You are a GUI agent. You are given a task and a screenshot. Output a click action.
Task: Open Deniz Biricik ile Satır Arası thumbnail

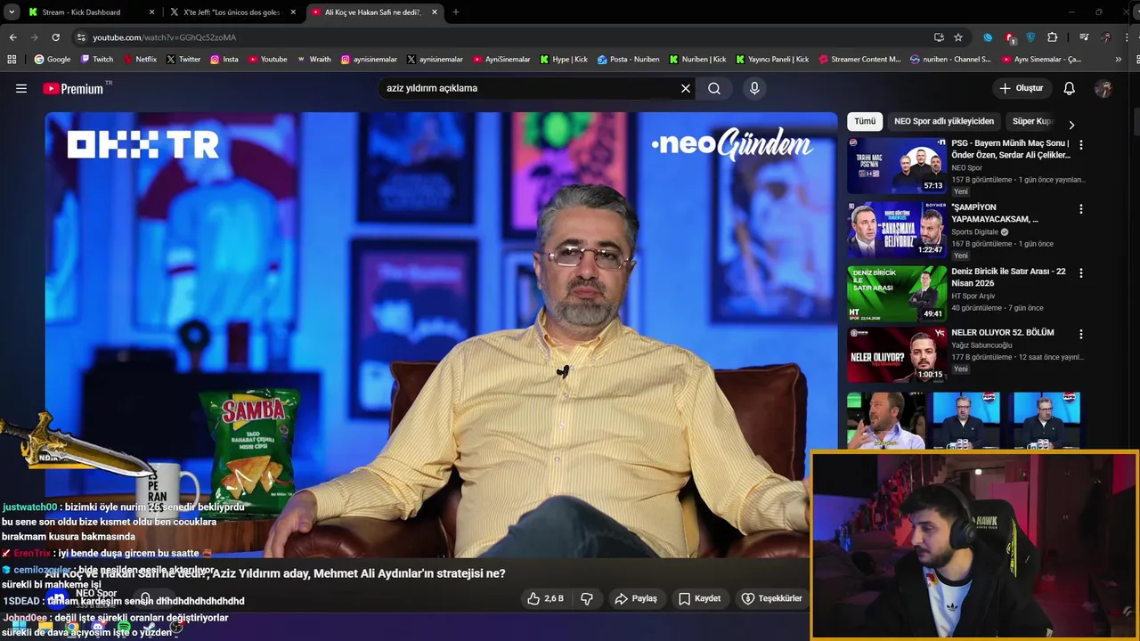[897, 294]
